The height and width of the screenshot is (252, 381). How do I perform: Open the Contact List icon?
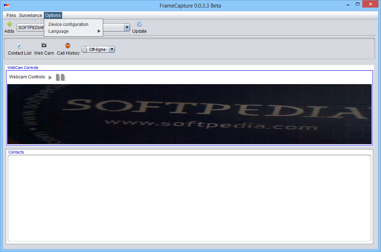(x=19, y=46)
